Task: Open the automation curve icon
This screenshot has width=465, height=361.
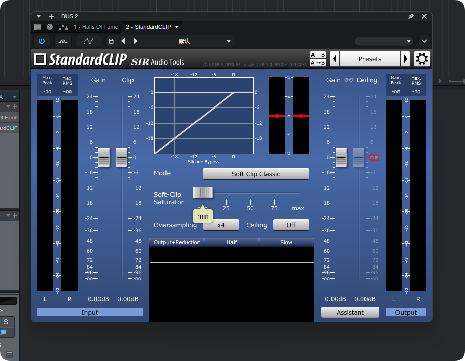Action: (x=88, y=41)
